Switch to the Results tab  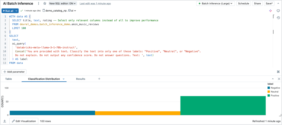81,79
